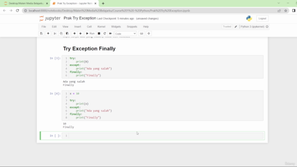
Task: Select the Try Exception Finally heading
Action: click(89, 49)
